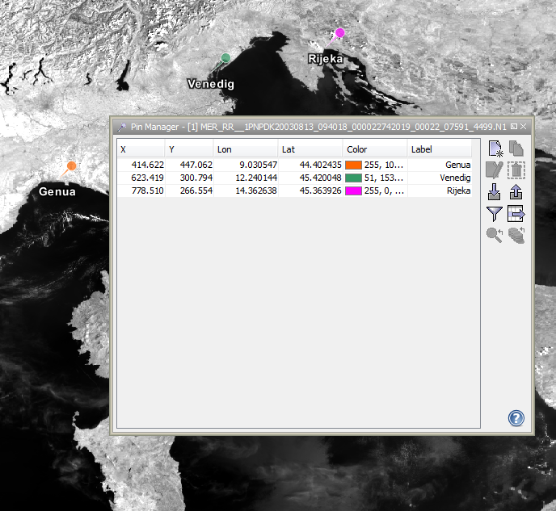The width and height of the screenshot is (556, 511).
Task: Click the orange Genua pin on the map
Action: pyautogui.click(x=71, y=166)
